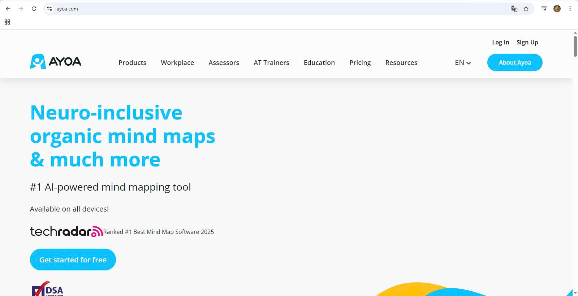Click the Log In link
This screenshot has width=578, height=296.
[x=500, y=42]
